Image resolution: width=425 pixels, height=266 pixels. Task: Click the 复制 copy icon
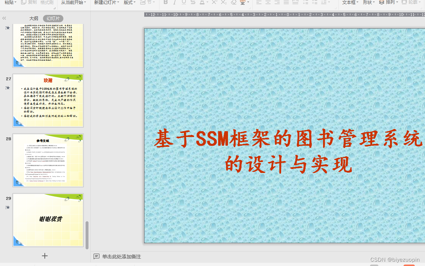pyautogui.click(x=24, y=2)
